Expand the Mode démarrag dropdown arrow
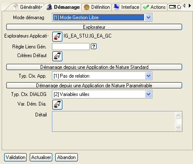 pyautogui.click(x=148, y=18)
